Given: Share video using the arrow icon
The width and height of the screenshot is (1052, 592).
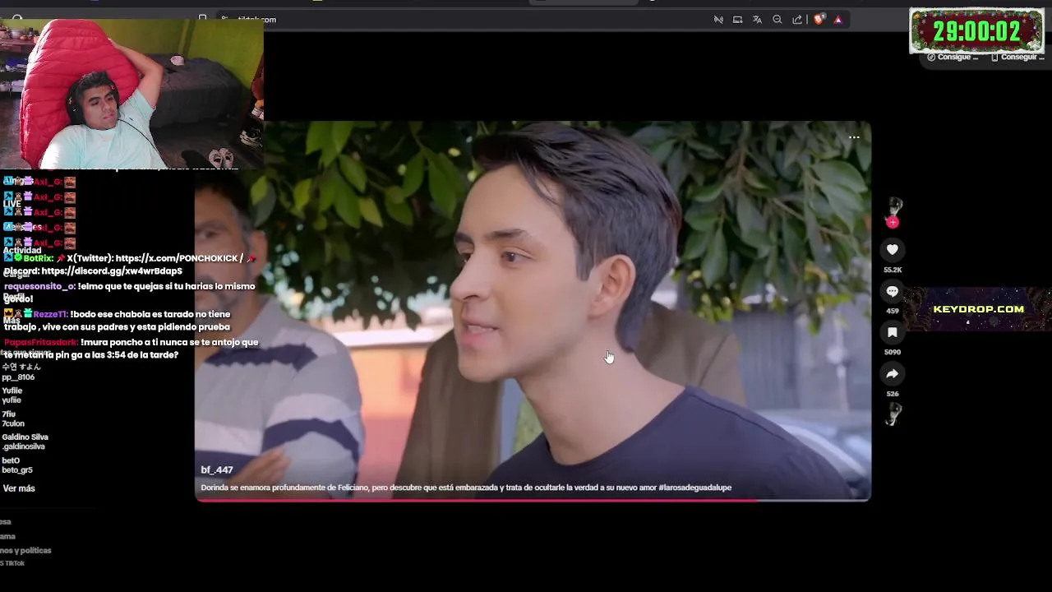Looking at the screenshot, I should tap(893, 373).
